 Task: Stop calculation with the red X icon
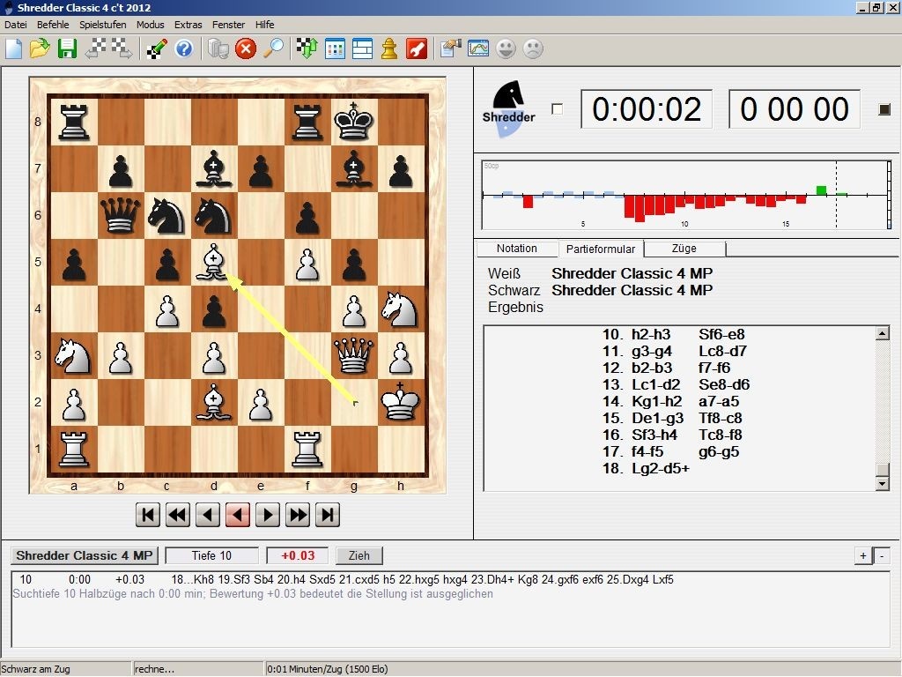(x=246, y=49)
